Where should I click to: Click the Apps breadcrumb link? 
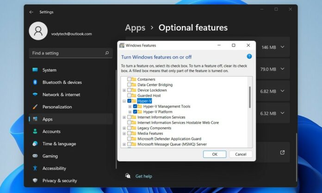[135, 28]
